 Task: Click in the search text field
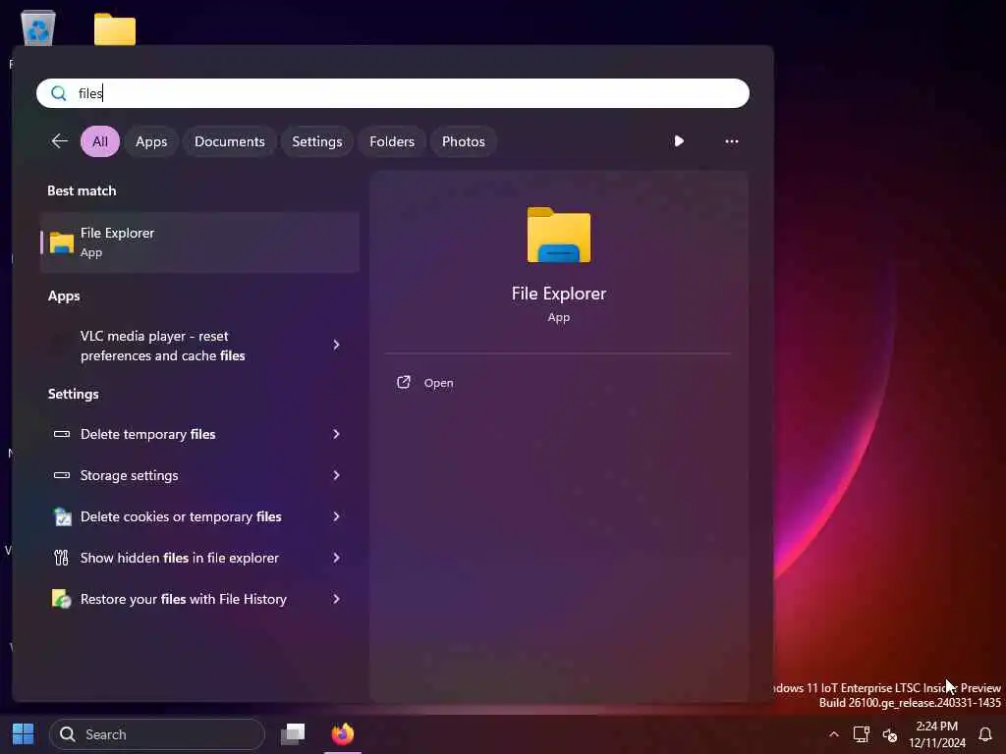[393, 93]
